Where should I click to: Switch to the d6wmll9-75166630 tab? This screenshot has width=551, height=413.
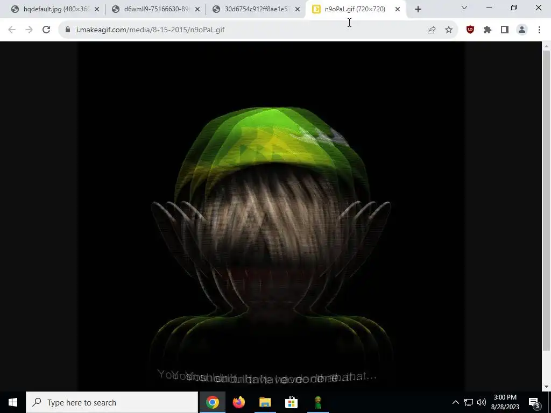pos(157,9)
